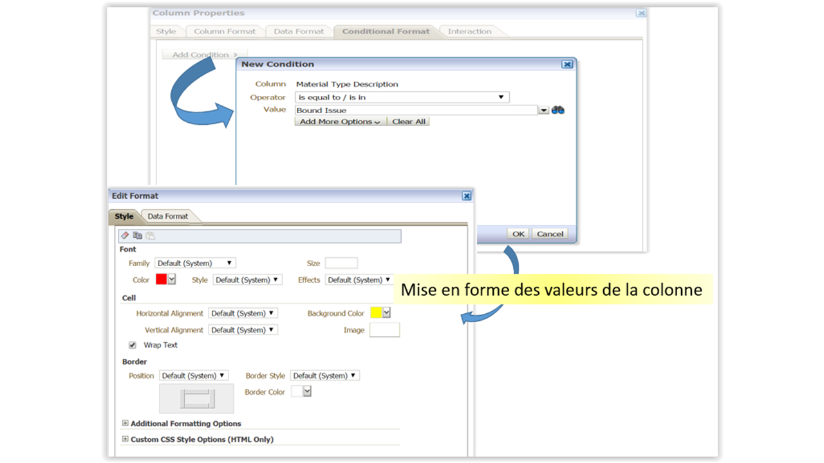This screenshot has width=824, height=463.
Task: Click Add More Options button
Action: (341, 122)
